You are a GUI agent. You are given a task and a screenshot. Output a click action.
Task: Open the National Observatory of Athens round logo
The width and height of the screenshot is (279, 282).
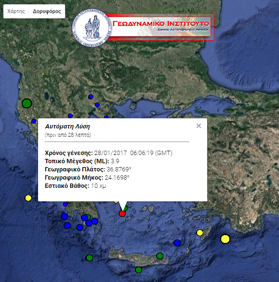tap(92, 28)
